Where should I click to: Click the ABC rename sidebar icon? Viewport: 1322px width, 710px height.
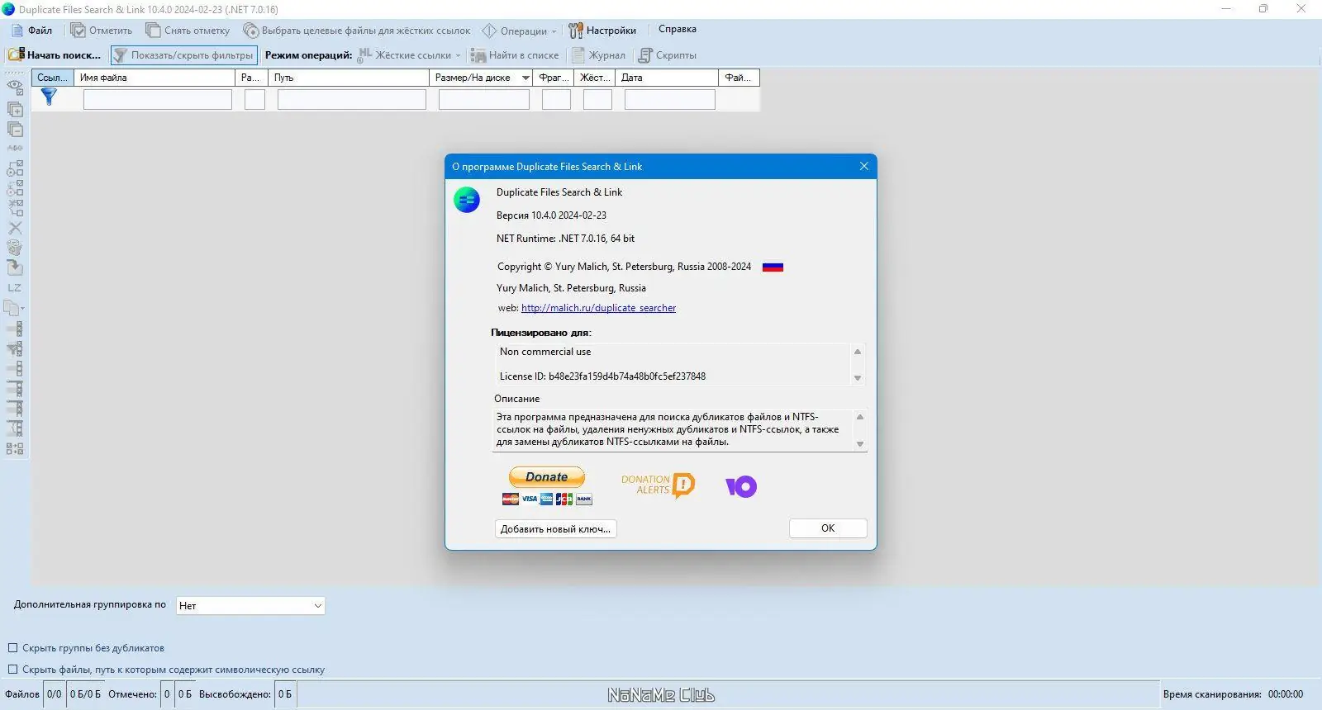[15, 149]
